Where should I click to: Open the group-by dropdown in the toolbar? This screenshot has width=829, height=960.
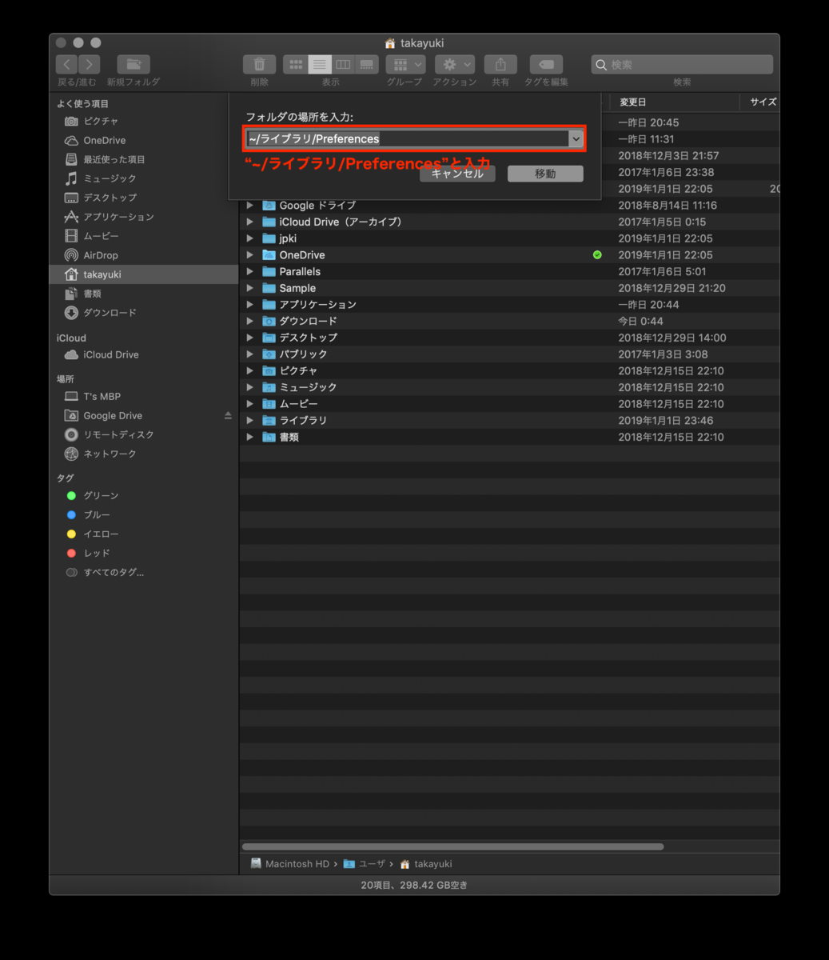pyautogui.click(x=405, y=65)
